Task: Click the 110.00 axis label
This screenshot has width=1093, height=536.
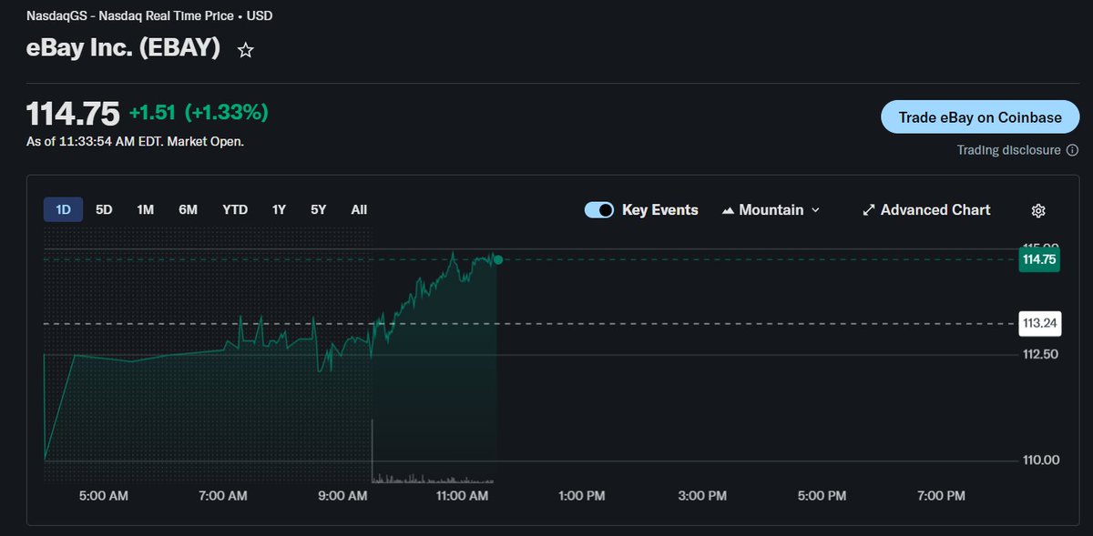Action: click(1040, 460)
